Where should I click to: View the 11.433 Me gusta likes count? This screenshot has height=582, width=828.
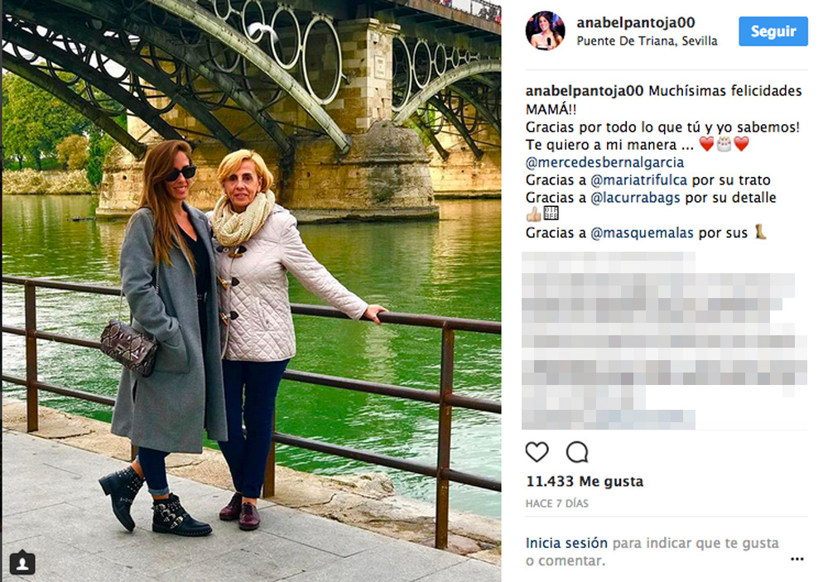pyautogui.click(x=585, y=482)
